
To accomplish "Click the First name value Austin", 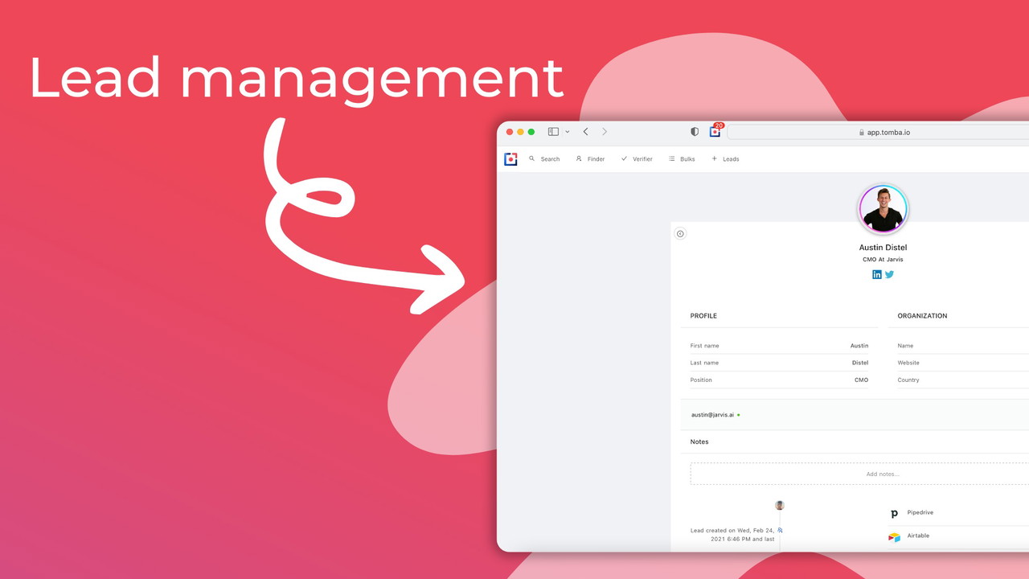I will click(859, 346).
